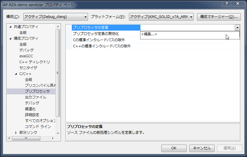This screenshot has height=157, width=247.
Task: Click tree vertical scrollbar down arrow
Action: click(x=58, y=133)
